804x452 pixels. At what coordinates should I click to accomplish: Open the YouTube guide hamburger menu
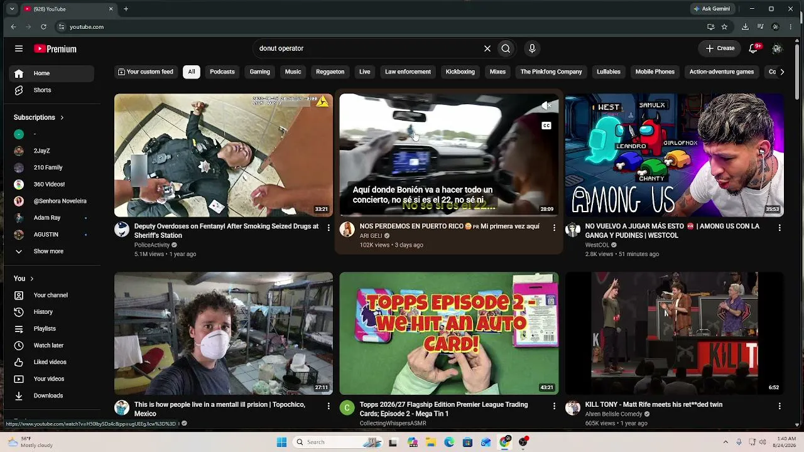pyautogui.click(x=19, y=48)
